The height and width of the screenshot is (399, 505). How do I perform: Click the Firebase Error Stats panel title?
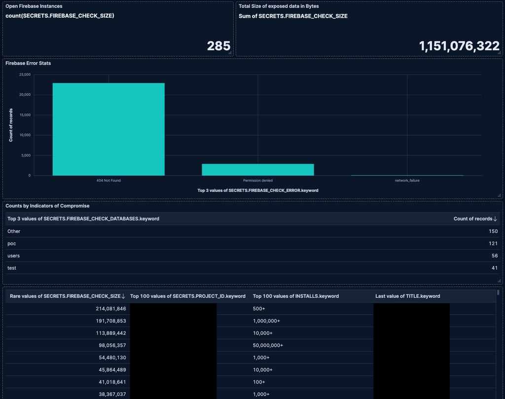coord(28,63)
